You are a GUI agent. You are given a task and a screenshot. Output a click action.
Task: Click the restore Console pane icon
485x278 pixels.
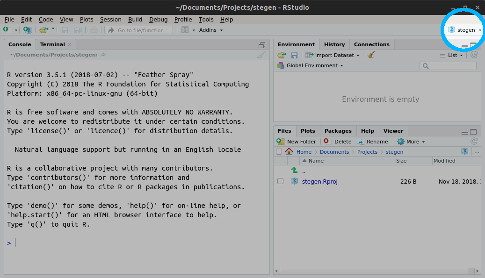(262, 45)
